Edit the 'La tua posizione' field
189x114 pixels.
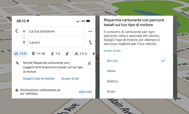tap(56, 31)
